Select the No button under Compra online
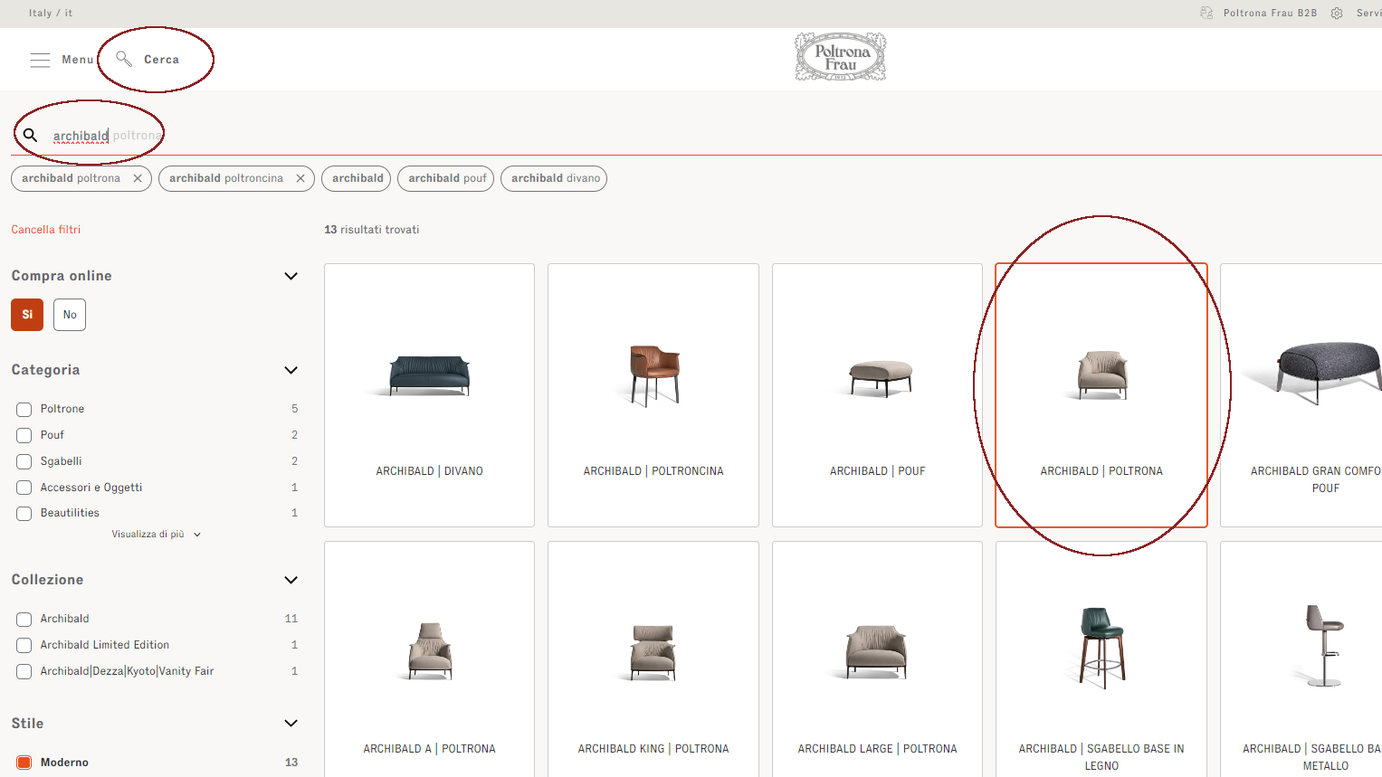The image size is (1382, 777). (70, 315)
